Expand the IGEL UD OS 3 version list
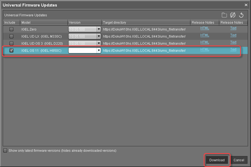 tap(99, 43)
